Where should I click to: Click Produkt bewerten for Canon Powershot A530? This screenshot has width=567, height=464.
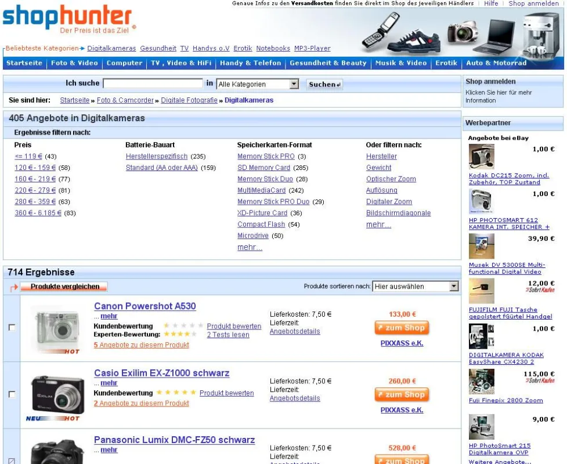pyautogui.click(x=234, y=327)
